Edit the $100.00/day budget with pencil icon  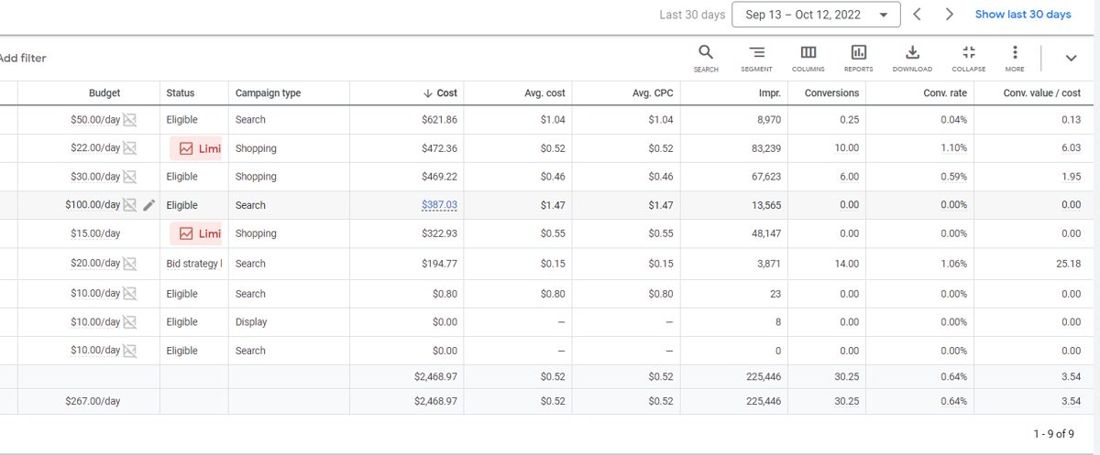click(x=149, y=205)
